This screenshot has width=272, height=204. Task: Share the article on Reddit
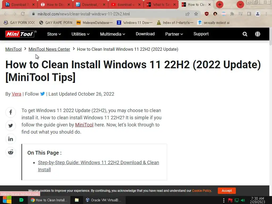[x=11, y=152]
